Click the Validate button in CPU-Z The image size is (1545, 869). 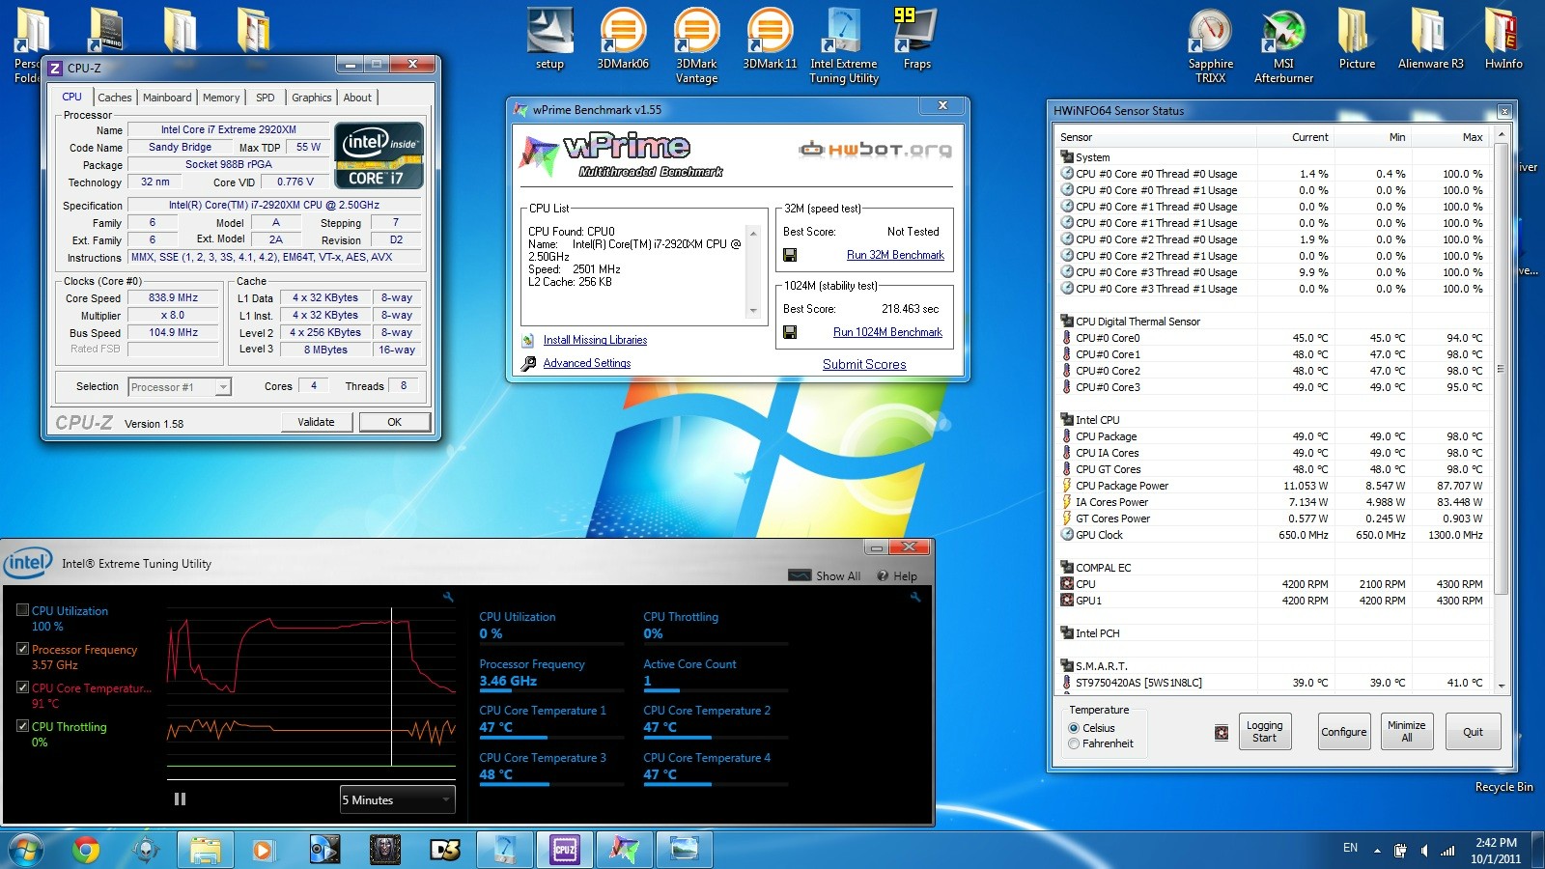point(316,422)
